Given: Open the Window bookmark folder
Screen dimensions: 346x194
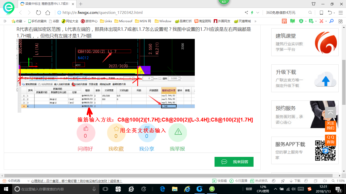Looking at the screenshot, I should coord(163,21).
